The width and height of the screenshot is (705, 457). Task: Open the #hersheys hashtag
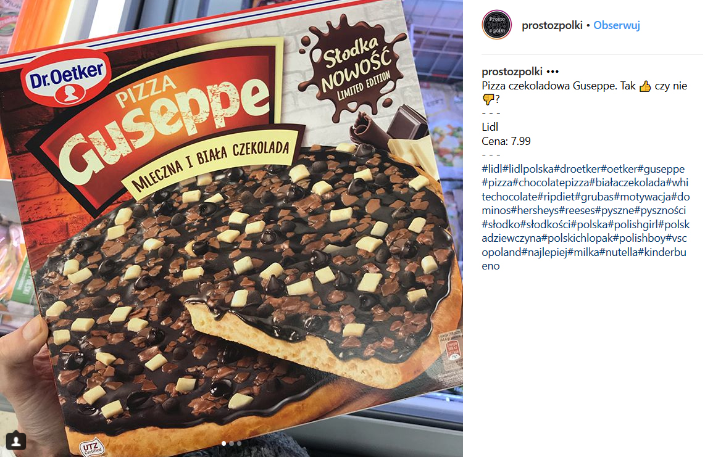coord(535,210)
